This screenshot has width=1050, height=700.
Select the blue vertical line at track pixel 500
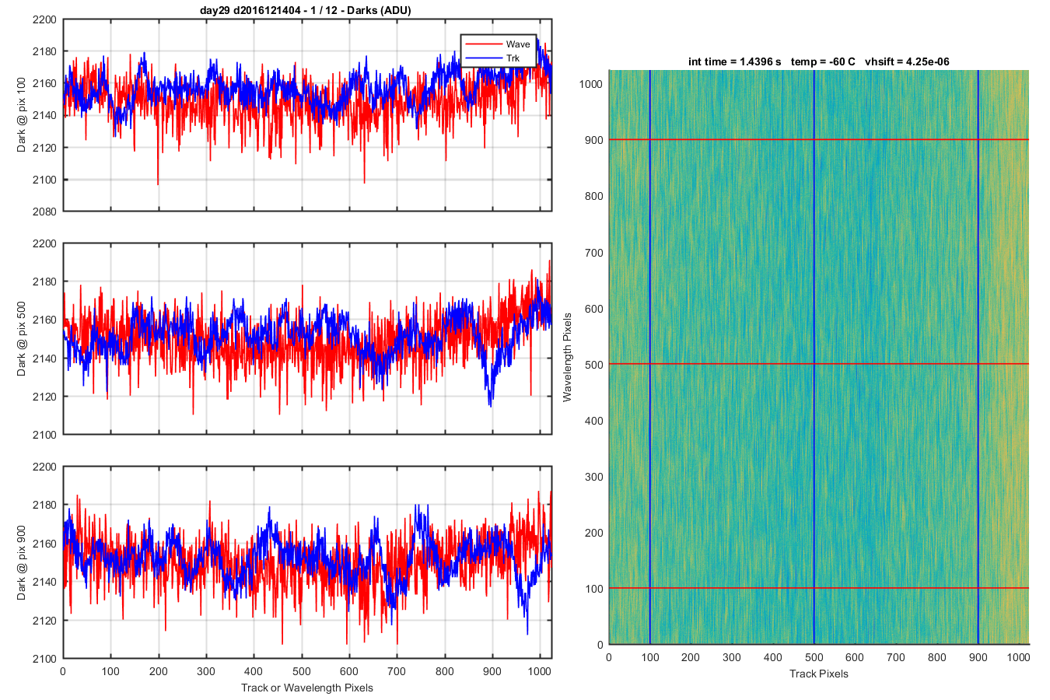pos(814,357)
